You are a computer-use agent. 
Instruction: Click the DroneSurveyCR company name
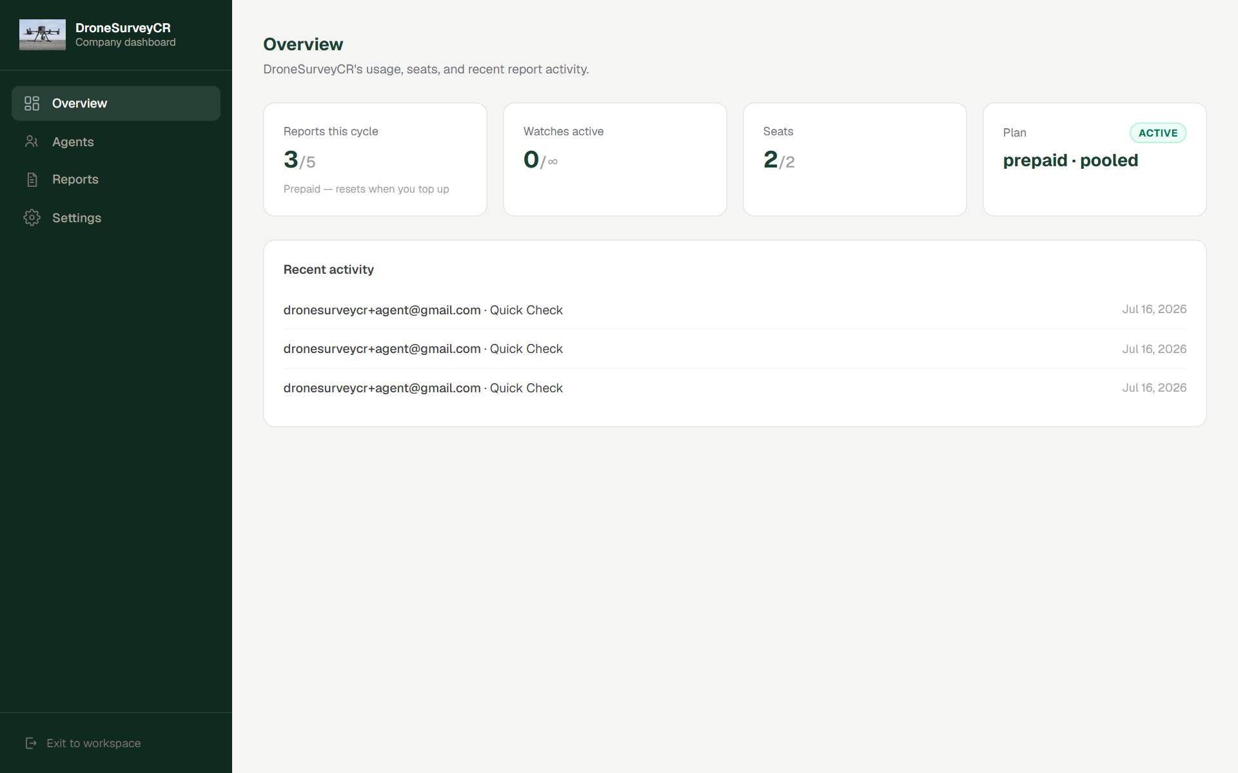pyautogui.click(x=123, y=28)
